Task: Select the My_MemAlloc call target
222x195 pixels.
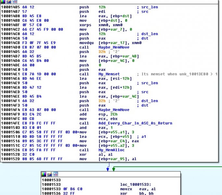Action: pos(111,150)
